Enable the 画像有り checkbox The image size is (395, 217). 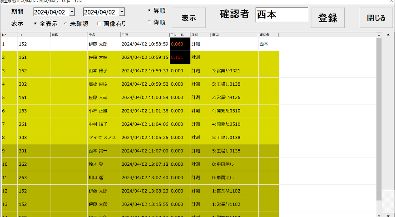click(99, 24)
